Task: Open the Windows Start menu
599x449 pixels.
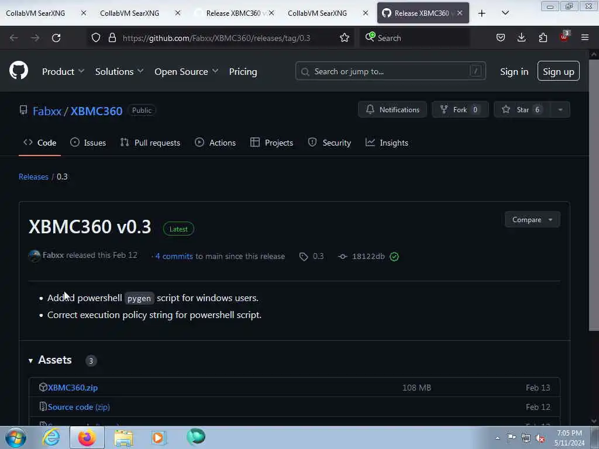Action: pyautogui.click(x=16, y=437)
